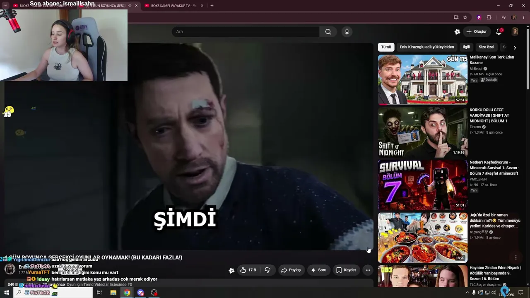The height and width of the screenshot is (298, 530).
Task: Open File Explorer from the taskbar
Action: 113,293
